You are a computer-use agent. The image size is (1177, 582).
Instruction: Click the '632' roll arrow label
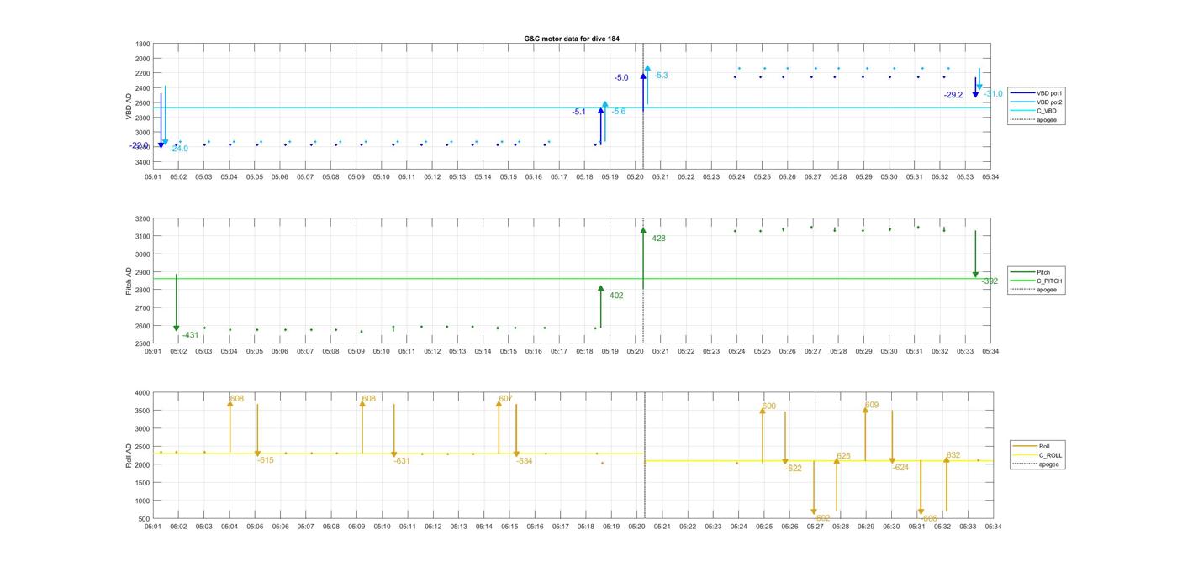tap(953, 455)
